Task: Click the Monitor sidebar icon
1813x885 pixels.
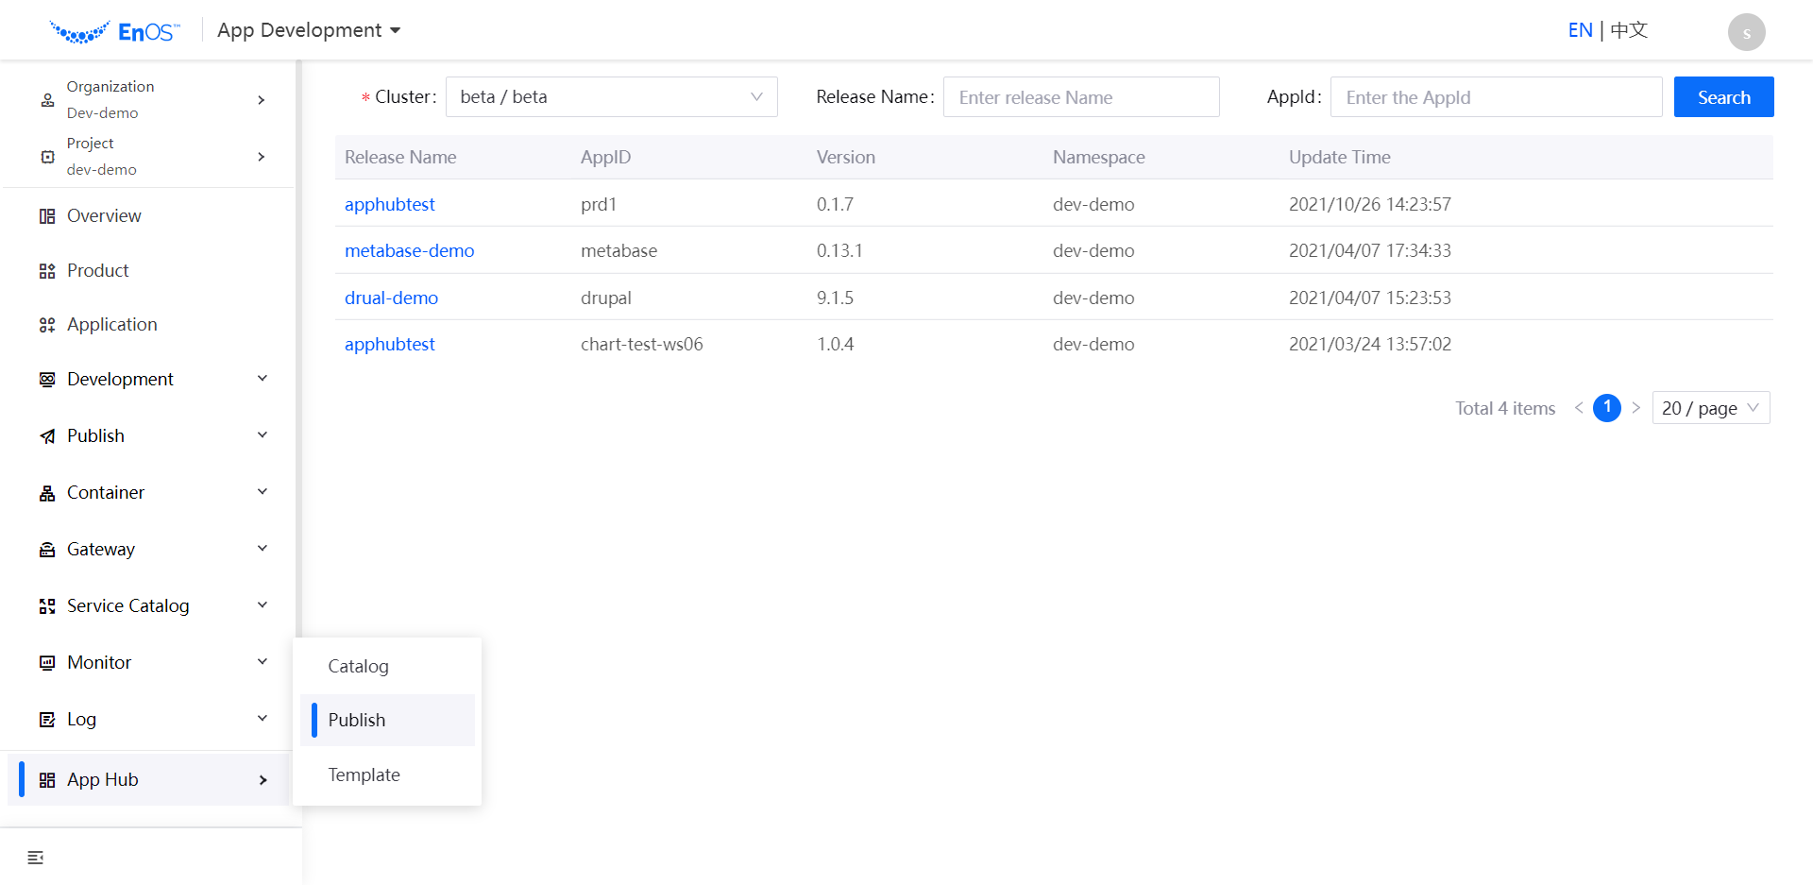Action: click(x=47, y=663)
